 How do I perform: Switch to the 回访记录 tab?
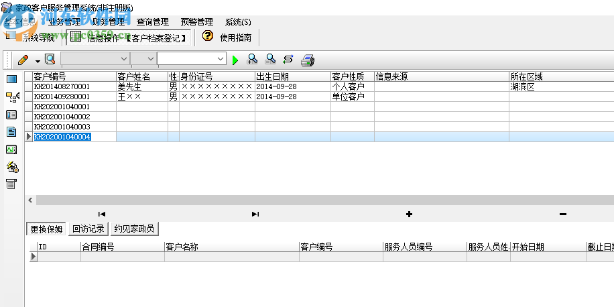coord(88,229)
